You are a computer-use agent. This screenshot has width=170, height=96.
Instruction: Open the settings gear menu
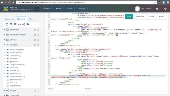pos(157,9)
